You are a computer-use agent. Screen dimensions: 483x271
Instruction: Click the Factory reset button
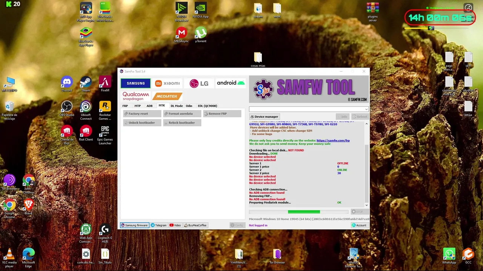(142, 114)
